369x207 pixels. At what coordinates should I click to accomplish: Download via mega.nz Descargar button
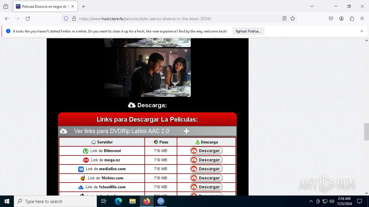click(206, 160)
